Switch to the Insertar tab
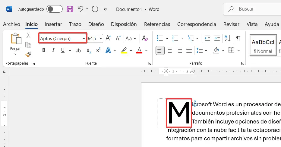Viewport: 281px width, 147px height. [53, 24]
